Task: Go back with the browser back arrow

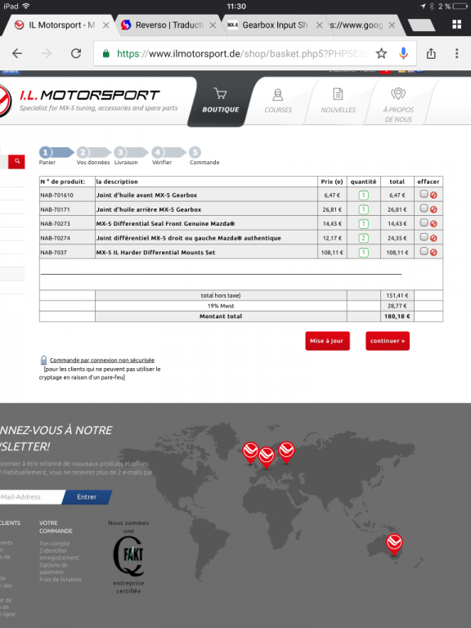Action: (17, 53)
